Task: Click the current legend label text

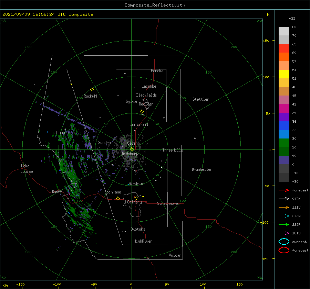Action: coord(299,242)
